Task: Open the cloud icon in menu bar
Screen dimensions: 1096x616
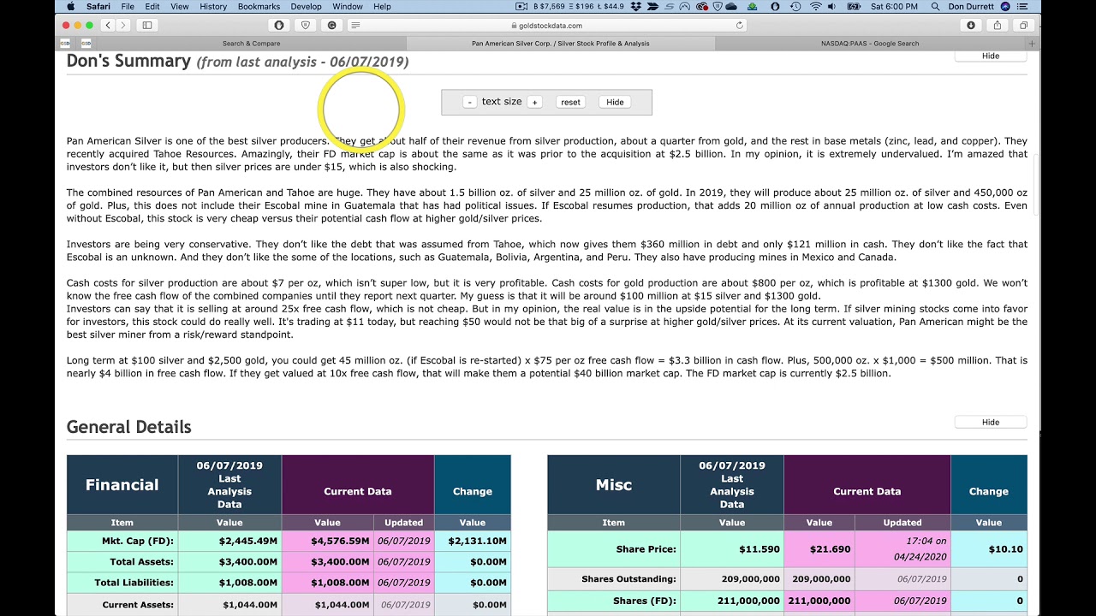Action: point(731,6)
